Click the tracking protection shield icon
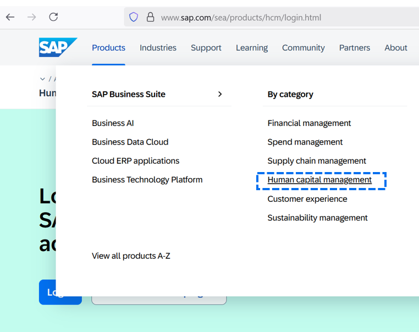 134,17
